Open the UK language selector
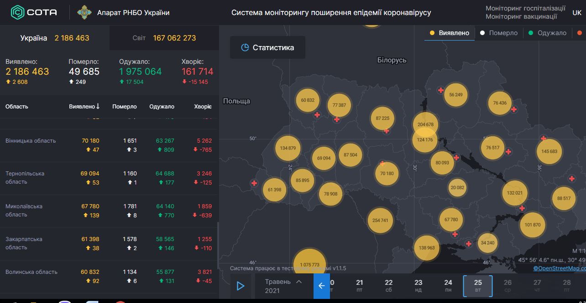The width and height of the screenshot is (586, 303). click(577, 13)
